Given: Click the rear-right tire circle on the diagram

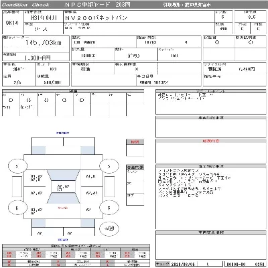Looking at the screenshot, I should (x=109, y=208).
